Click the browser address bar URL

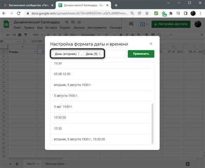[79, 13]
